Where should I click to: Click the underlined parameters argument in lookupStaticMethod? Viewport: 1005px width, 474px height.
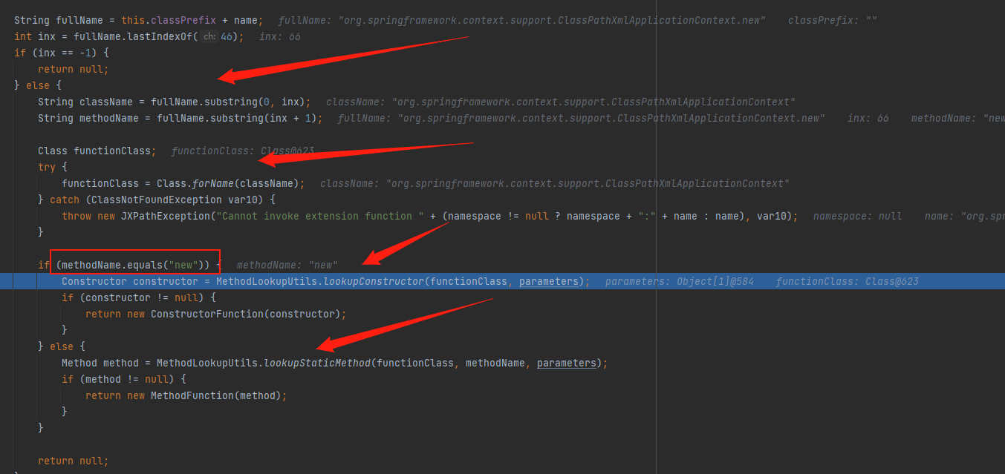pos(567,363)
